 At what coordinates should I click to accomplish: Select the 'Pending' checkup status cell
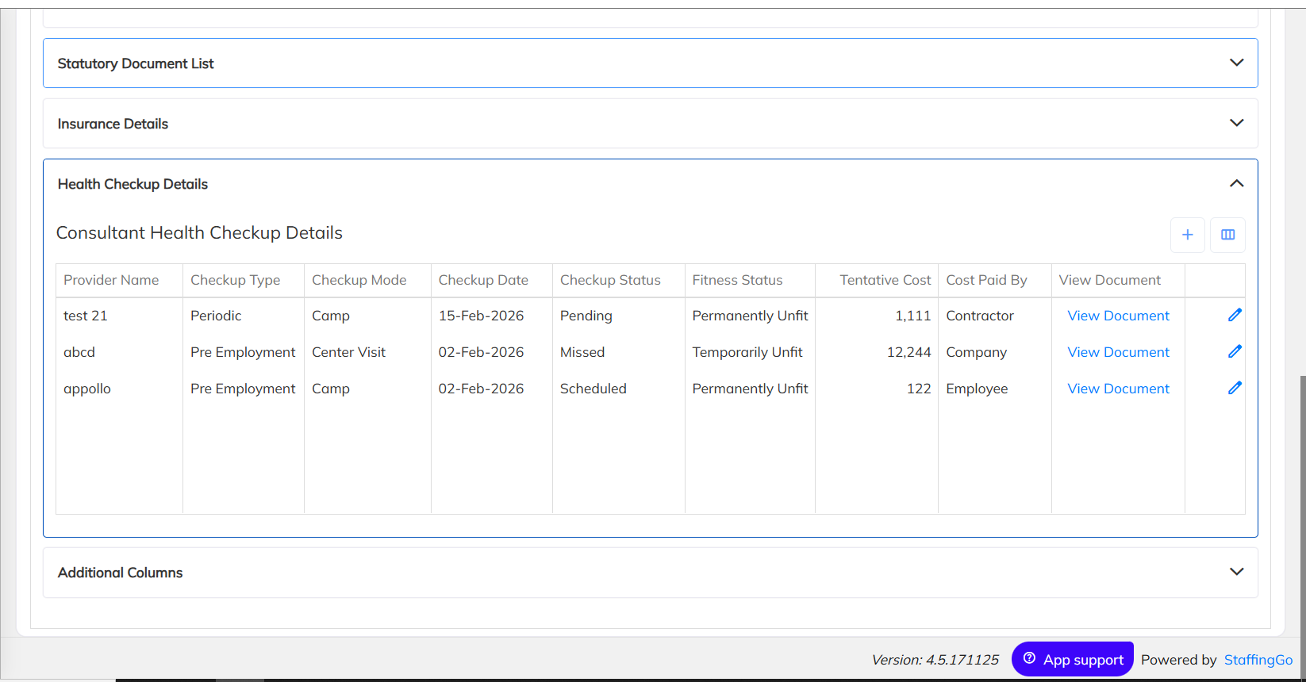pyautogui.click(x=619, y=316)
